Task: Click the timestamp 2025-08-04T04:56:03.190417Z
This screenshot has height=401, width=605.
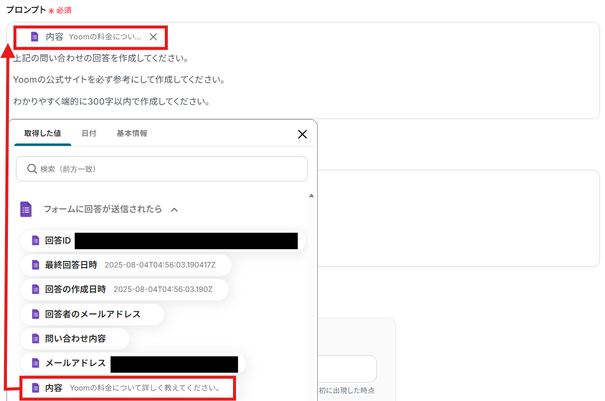Action: (160, 265)
